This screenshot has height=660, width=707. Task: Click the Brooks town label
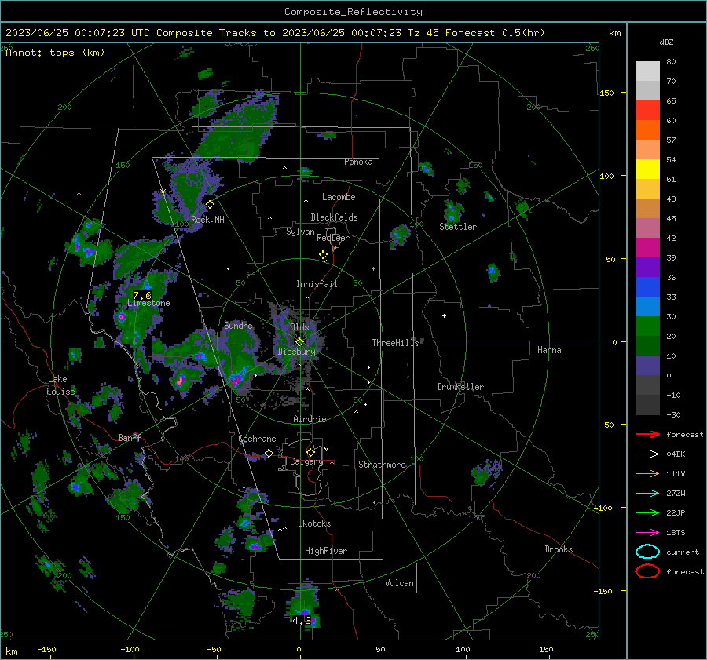point(559,549)
